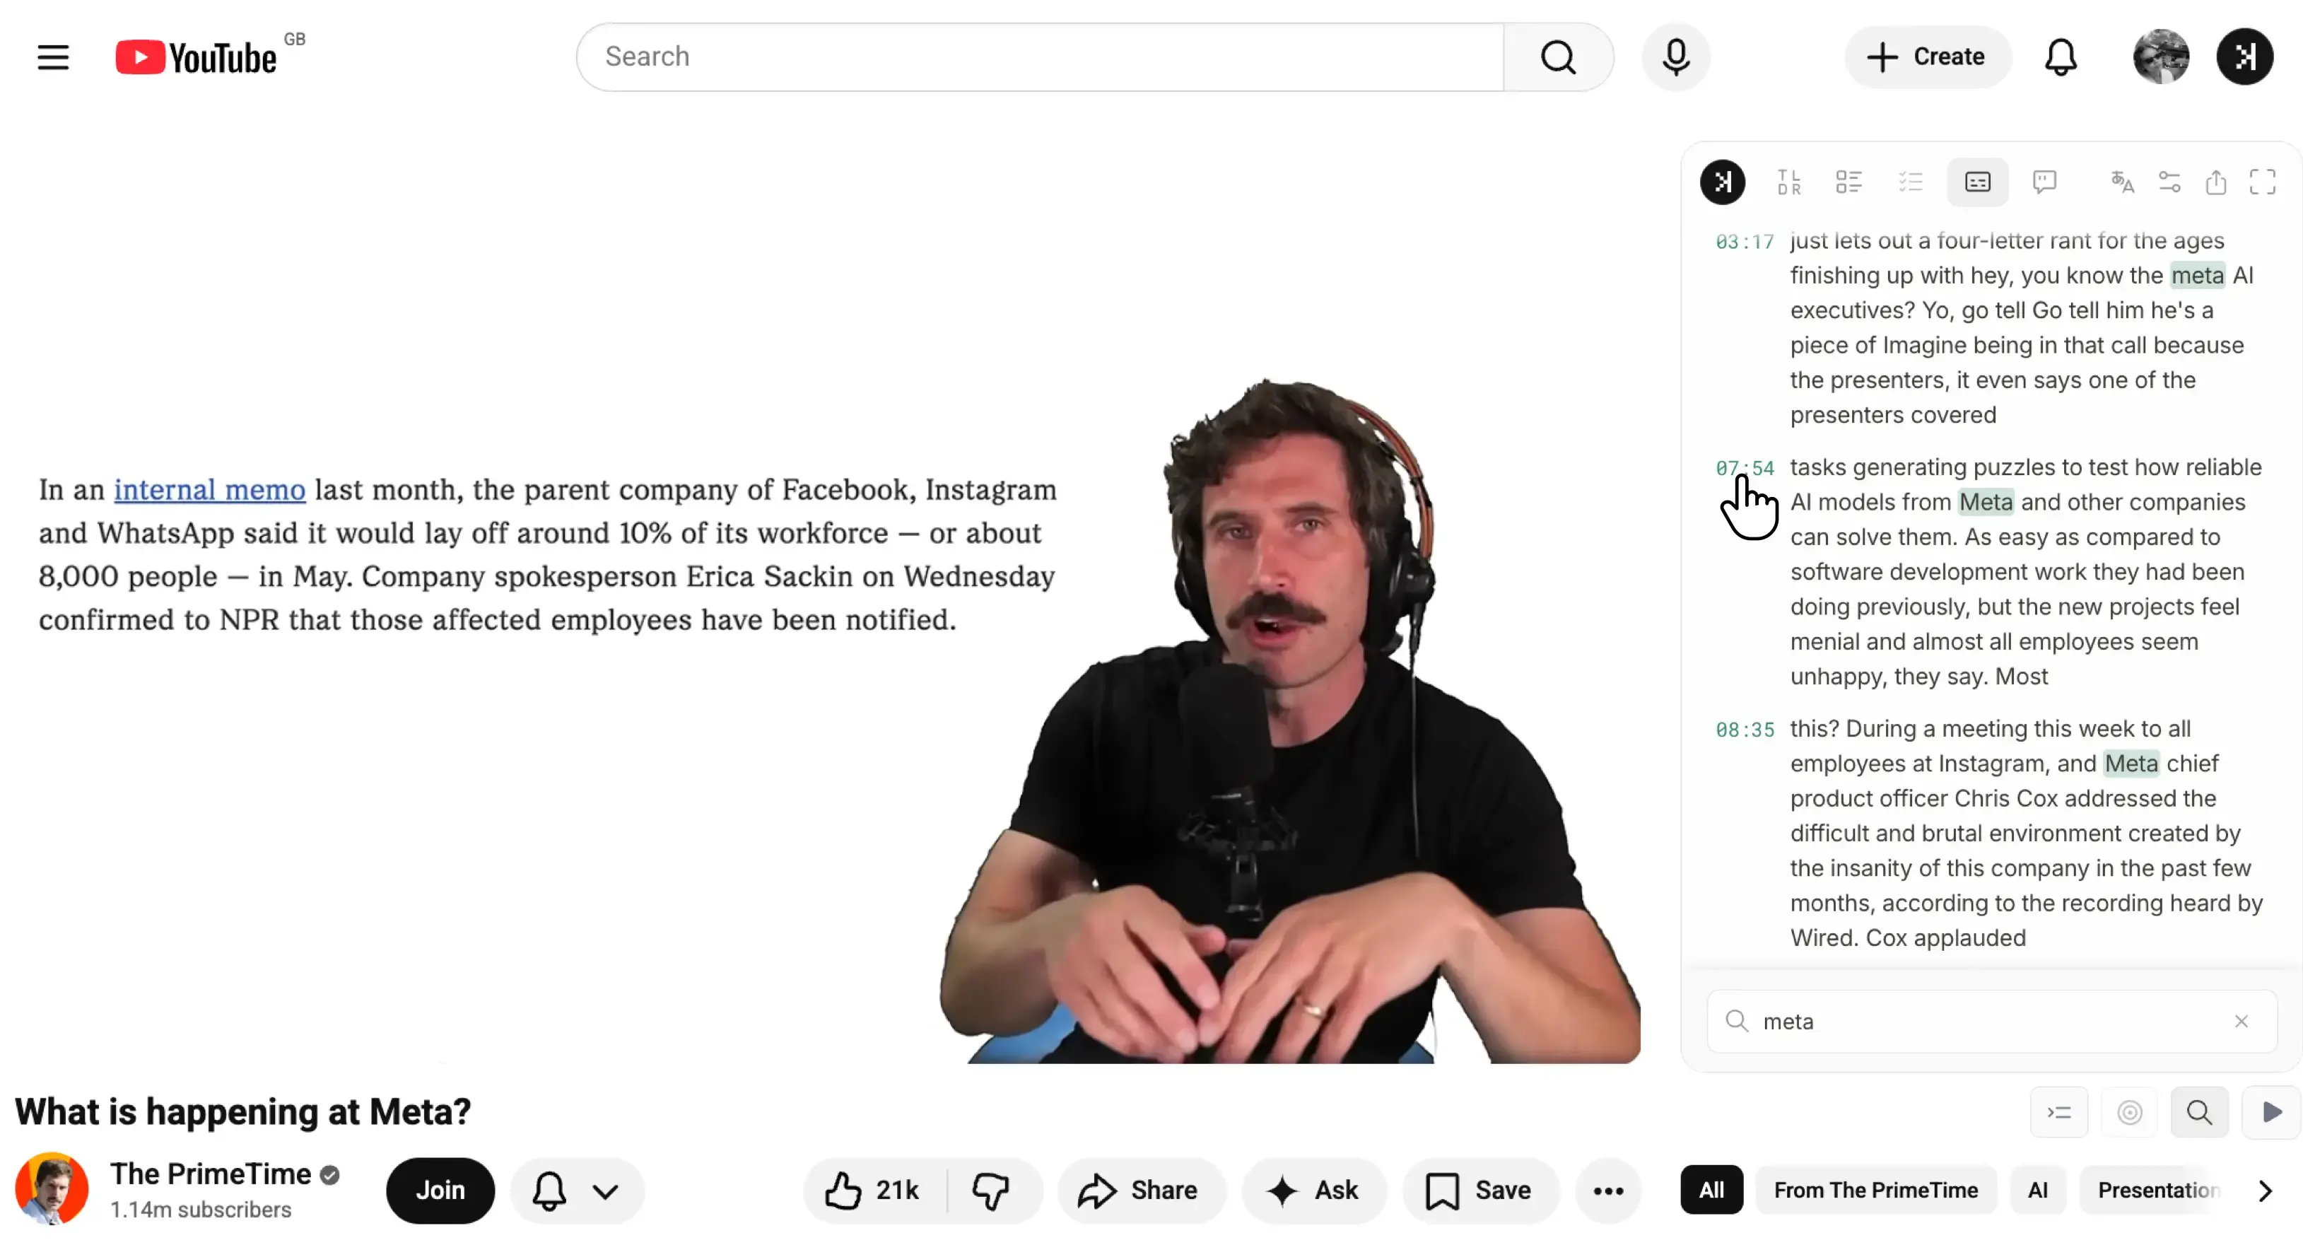Save the video to a playlist
Screen dimensions: 2303x1245
coord(1480,1191)
